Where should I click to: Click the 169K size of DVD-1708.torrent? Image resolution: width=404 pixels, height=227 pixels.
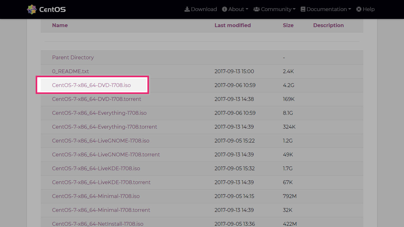288,99
